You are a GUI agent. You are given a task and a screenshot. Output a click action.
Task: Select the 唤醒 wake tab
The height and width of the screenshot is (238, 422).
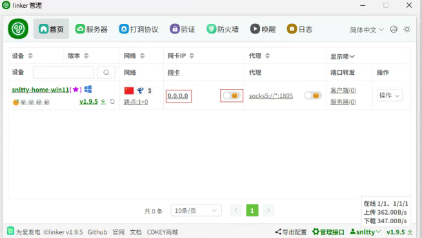click(x=263, y=29)
